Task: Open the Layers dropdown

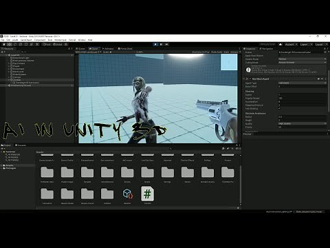Action: pyautogui.click(x=306, y=44)
